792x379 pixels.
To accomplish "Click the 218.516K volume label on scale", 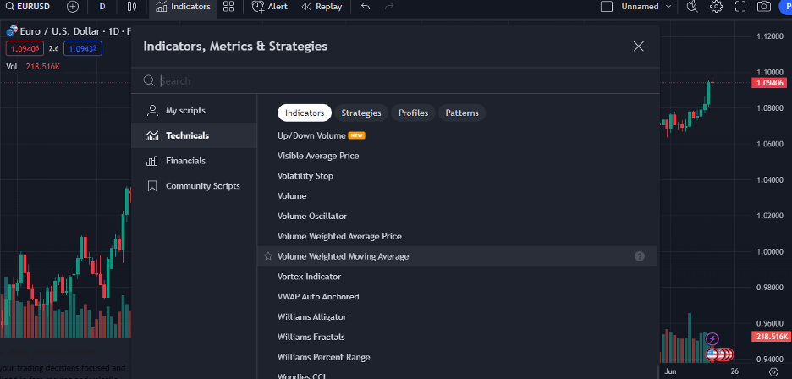I will [771, 337].
